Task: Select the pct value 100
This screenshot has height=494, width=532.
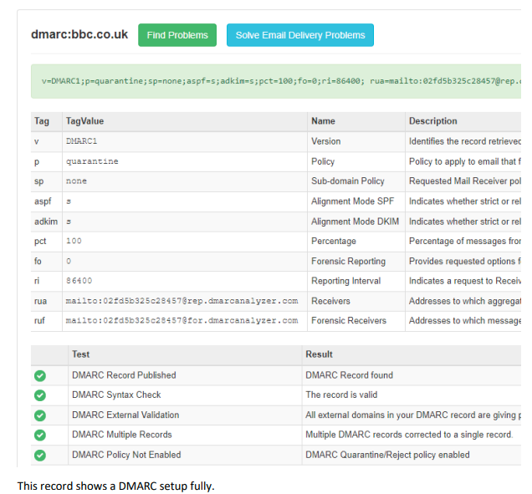Action: 74,241
